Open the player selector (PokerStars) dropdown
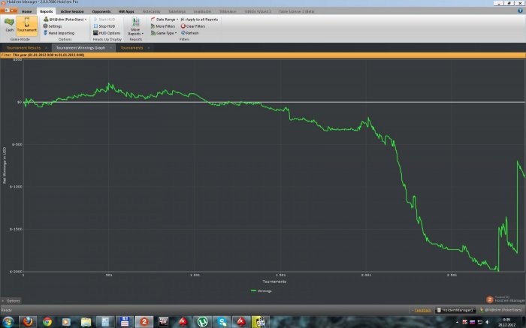The width and height of the screenshot is (526, 328). (x=65, y=20)
